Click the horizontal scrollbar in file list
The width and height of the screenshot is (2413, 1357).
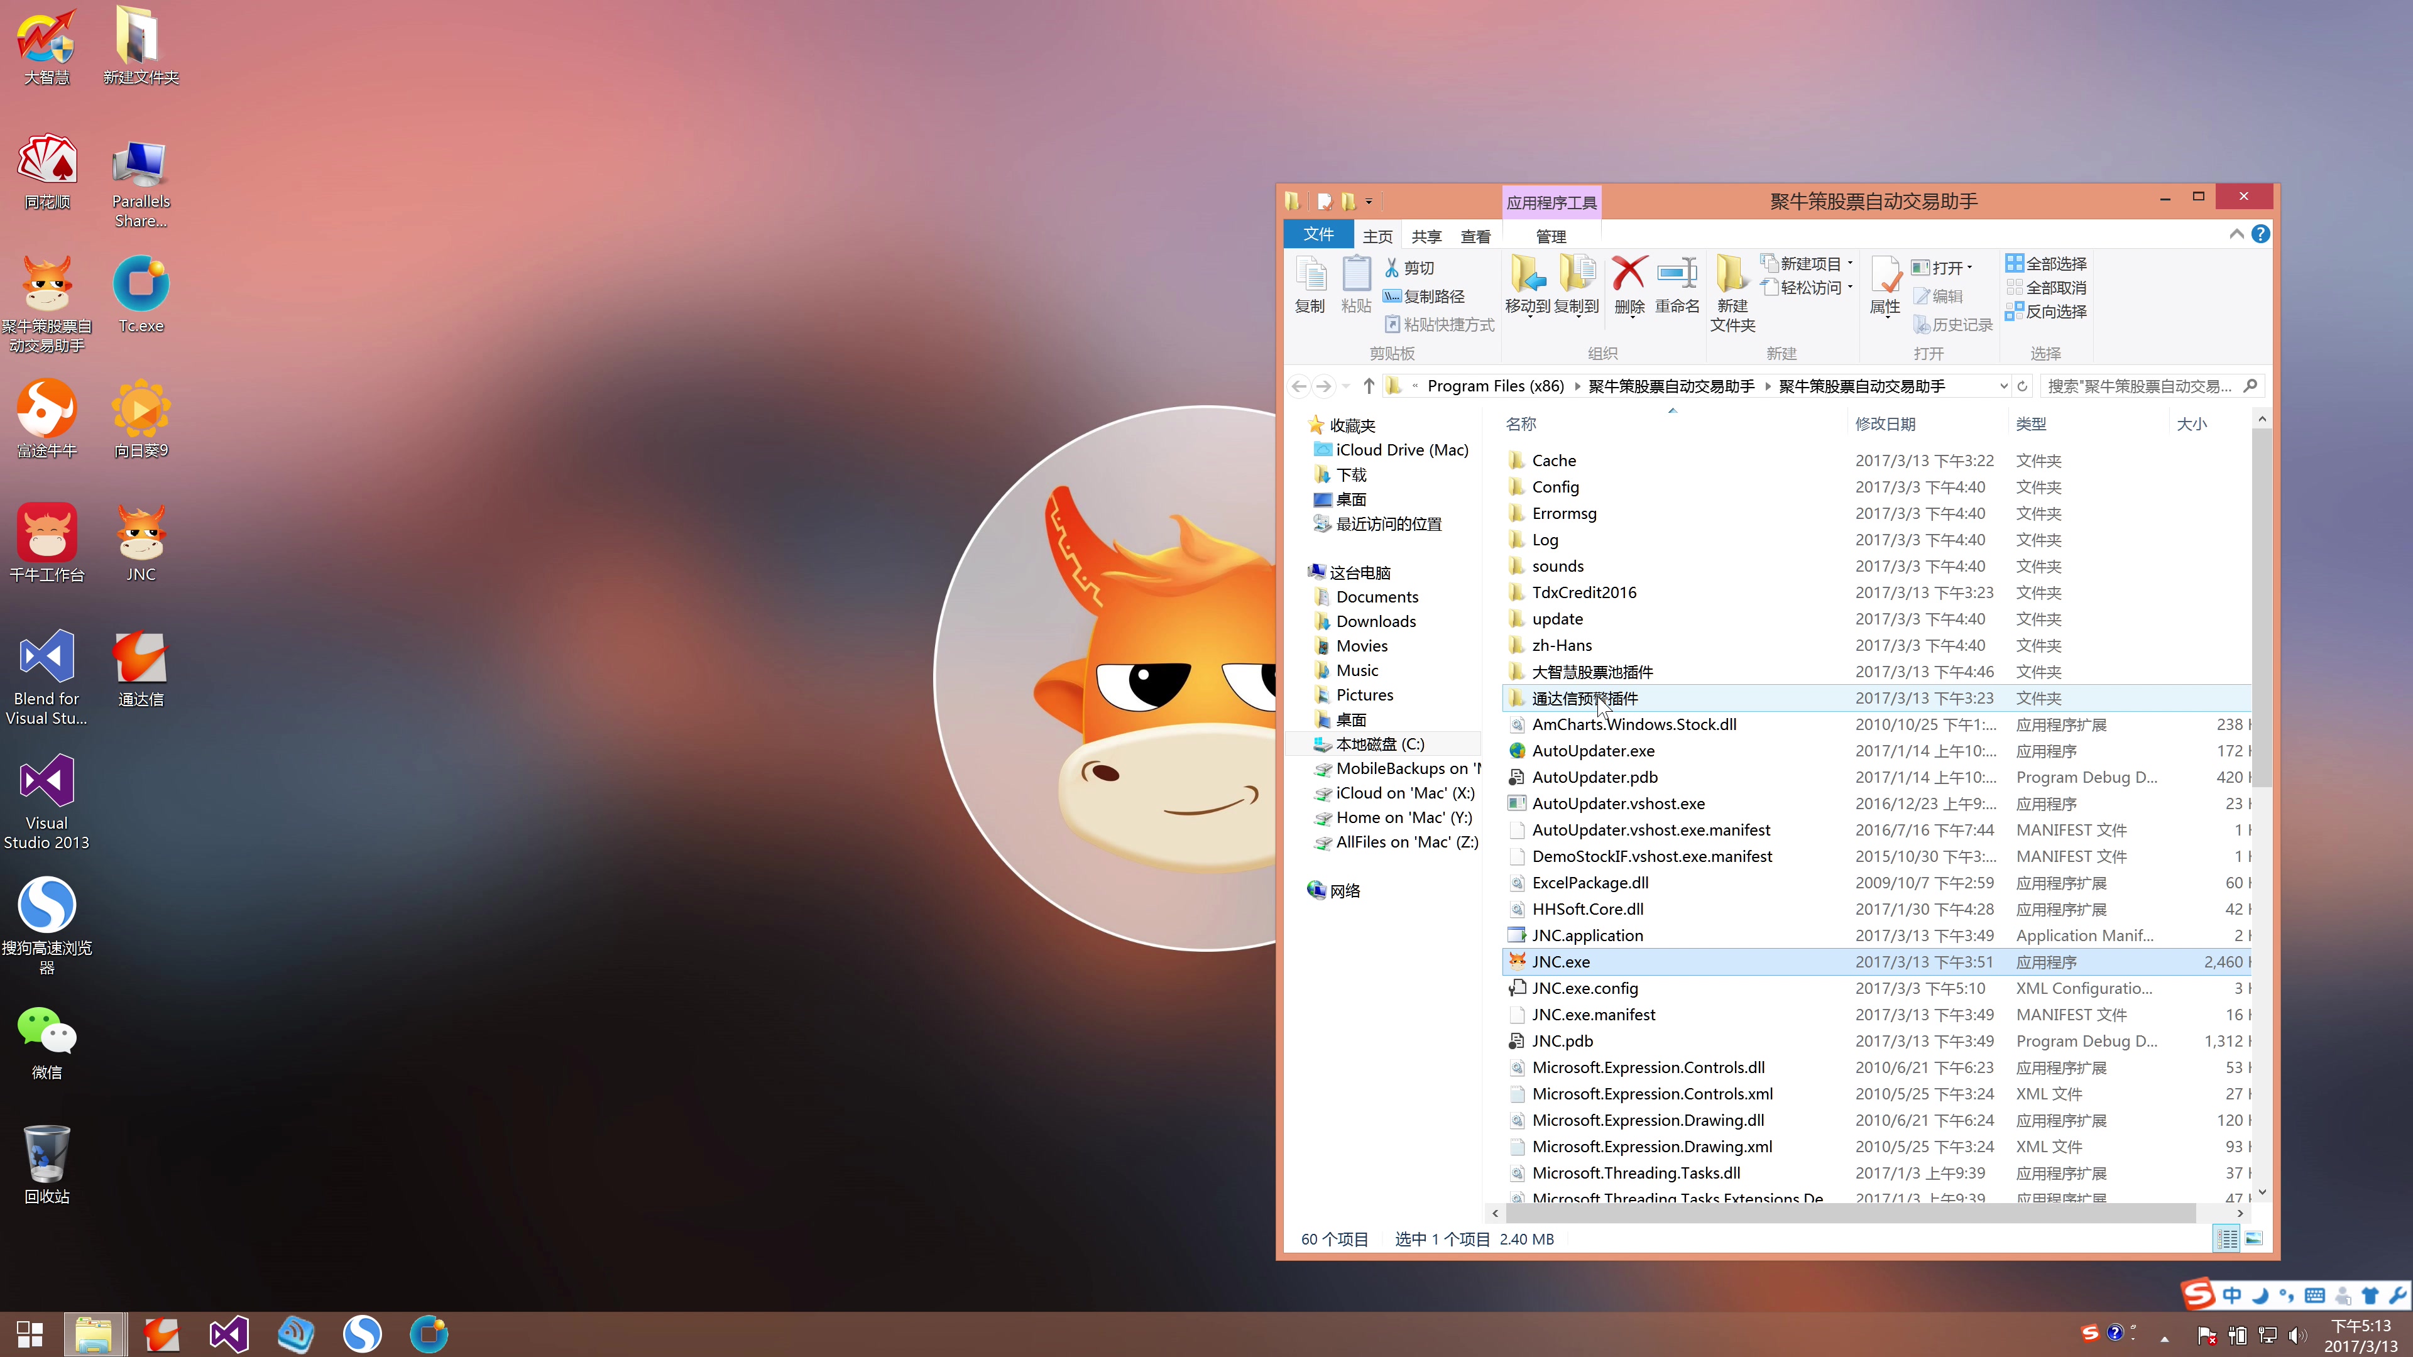pos(1850,1213)
